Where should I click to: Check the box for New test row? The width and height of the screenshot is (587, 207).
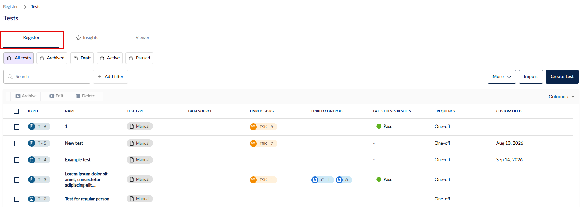pos(17,144)
